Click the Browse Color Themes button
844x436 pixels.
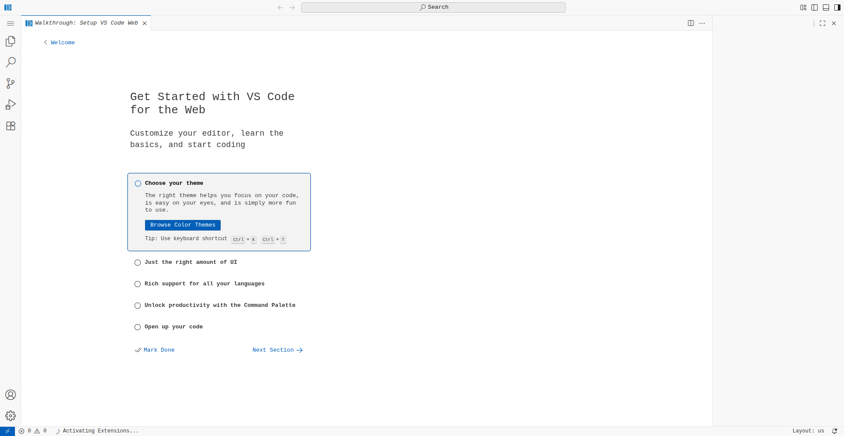coord(183,225)
